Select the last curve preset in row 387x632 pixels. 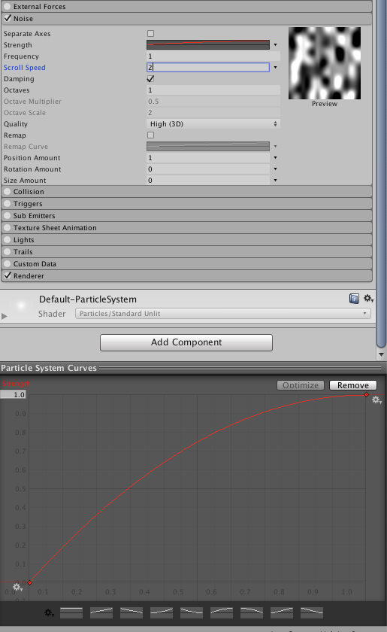click(312, 612)
